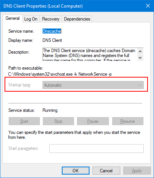
Task: Click the description scroll down arrow
Action: [140, 58]
